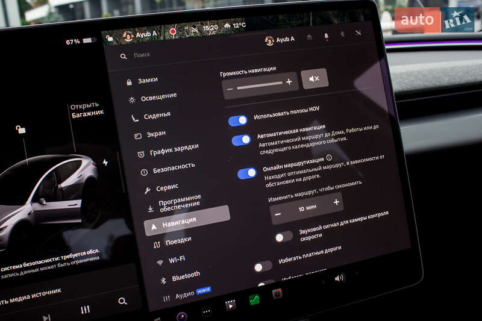Increase reroute time savings with plus
Viewport: 482px width, 321px height.
(x=336, y=203)
